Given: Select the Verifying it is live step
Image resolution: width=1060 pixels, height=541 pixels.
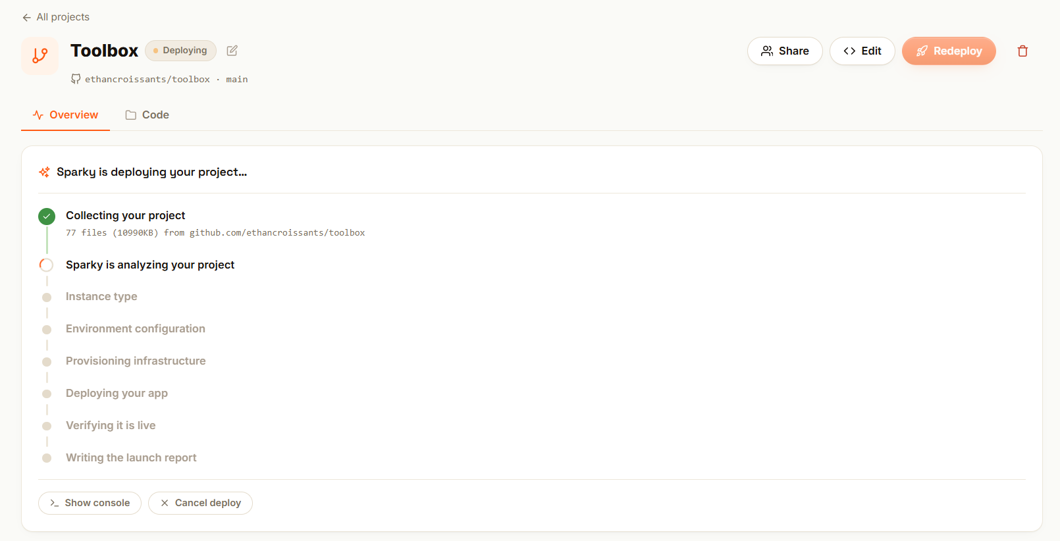Looking at the screenshot, I should click(111, 425).
